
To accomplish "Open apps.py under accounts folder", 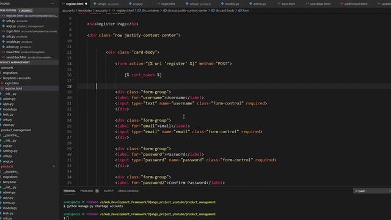I will pos(29,104).
